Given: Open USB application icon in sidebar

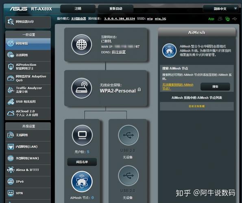Looking at the screenshot, I should [x=11, y=101].
